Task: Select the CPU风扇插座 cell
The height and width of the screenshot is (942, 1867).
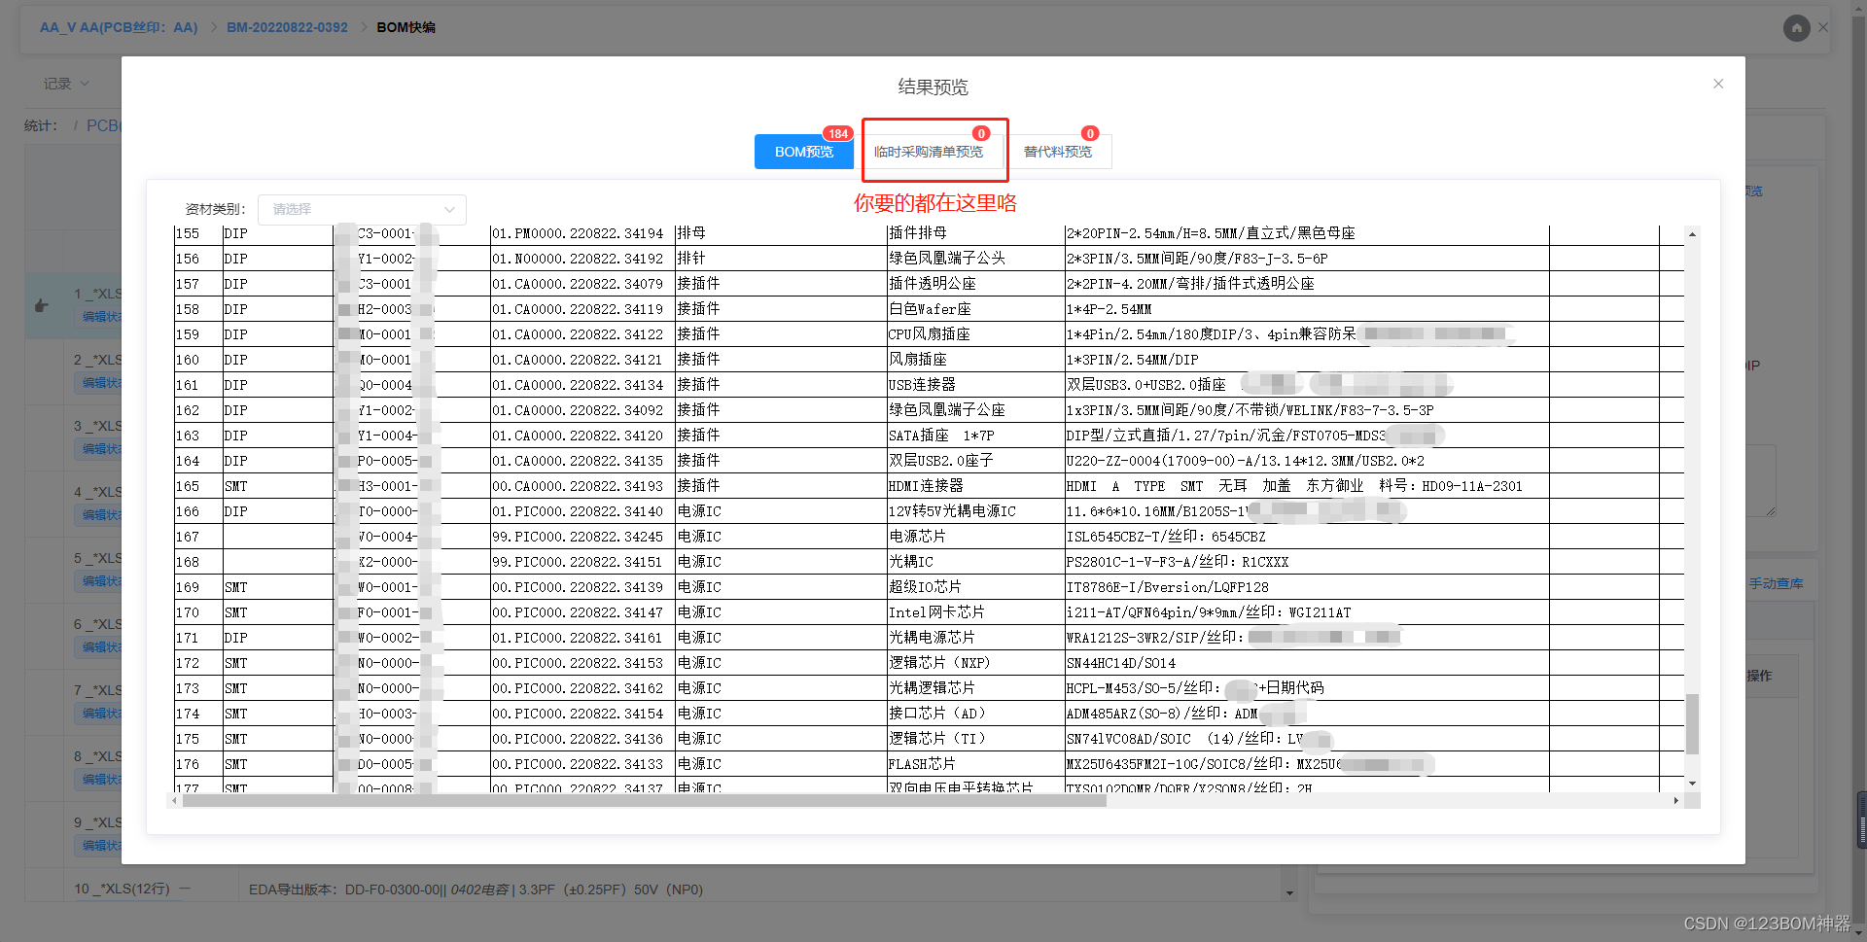Action: point(975,334)
